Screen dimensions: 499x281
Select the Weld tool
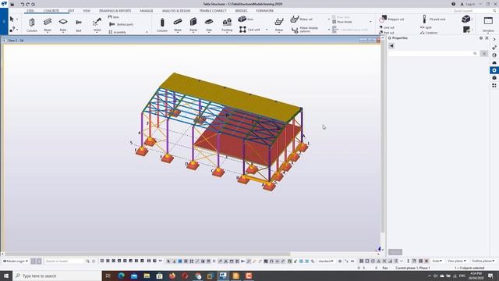pyautogui.click(x=97, y=25)
